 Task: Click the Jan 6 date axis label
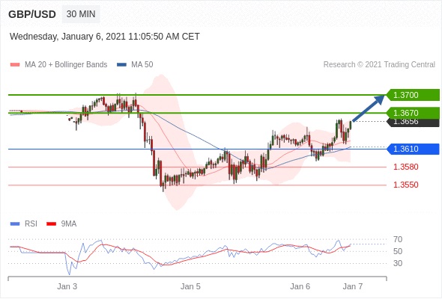[300, 286]
